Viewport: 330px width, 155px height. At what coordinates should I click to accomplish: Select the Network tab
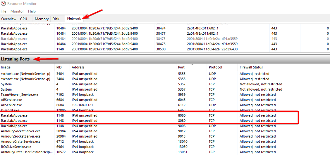point(74,18)
